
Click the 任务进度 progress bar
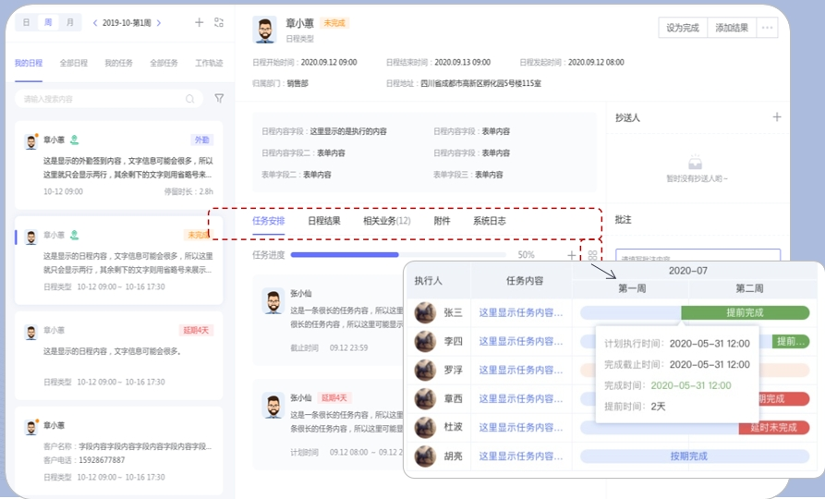click(x=397, y=255)
